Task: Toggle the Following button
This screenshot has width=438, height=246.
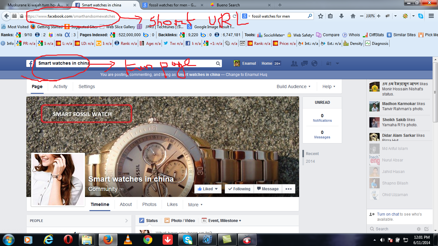Action: pyautogui.click(x=239, y=189)
